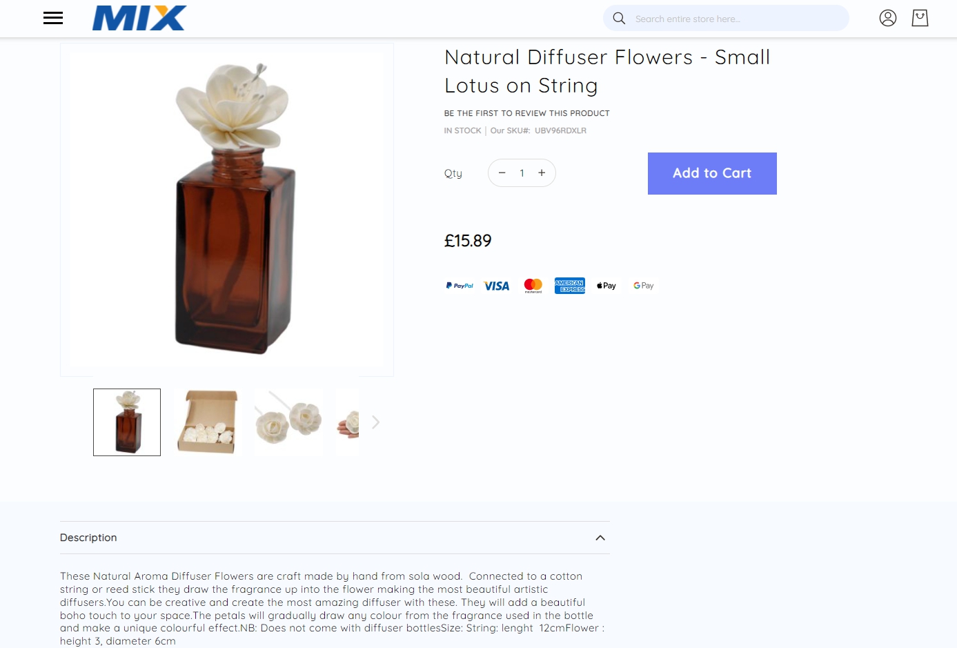
Task: Open the shopping cart icon
Action: coord(920,18)
